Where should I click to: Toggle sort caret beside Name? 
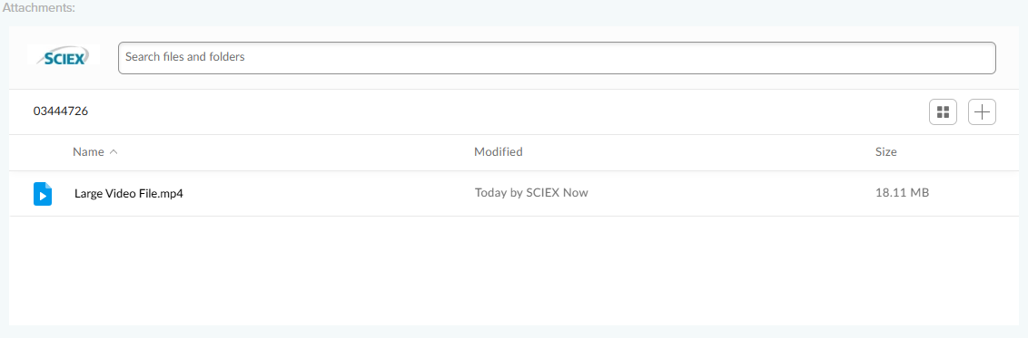coord(114,151)
